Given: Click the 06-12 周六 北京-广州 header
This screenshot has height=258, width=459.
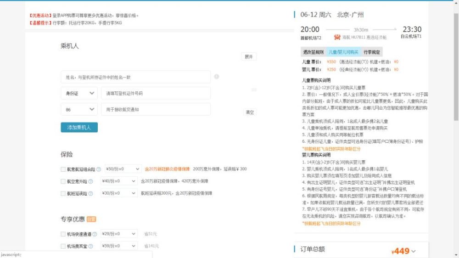Looking at the screenshot, I should point(332,15).
